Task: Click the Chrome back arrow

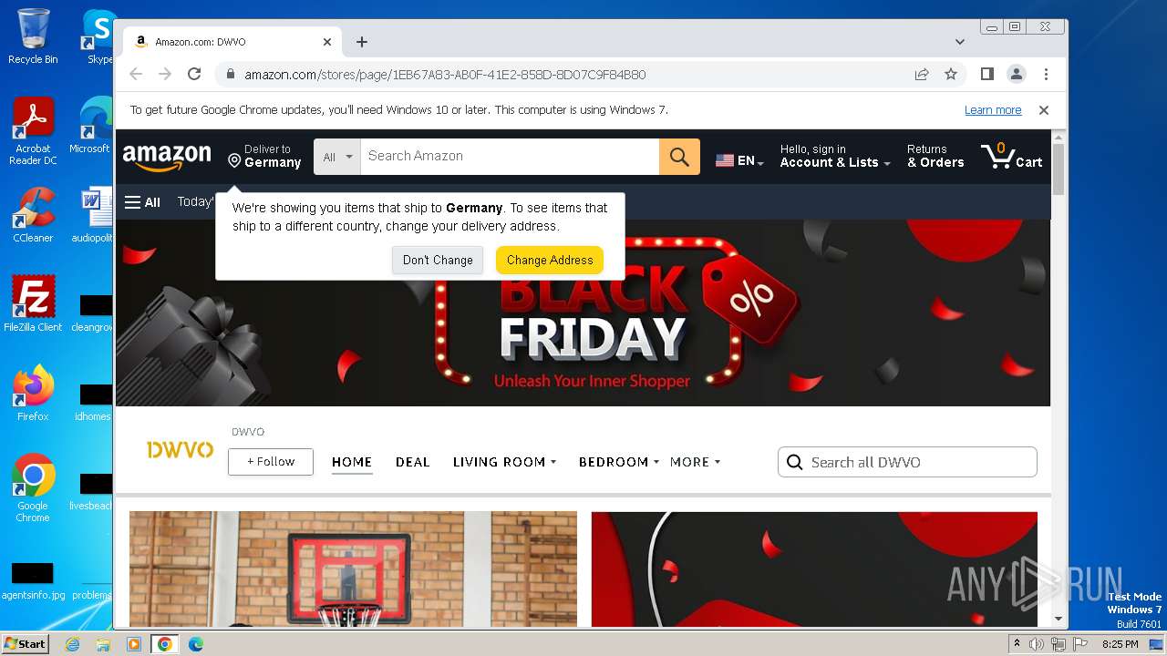Action: 136,74
